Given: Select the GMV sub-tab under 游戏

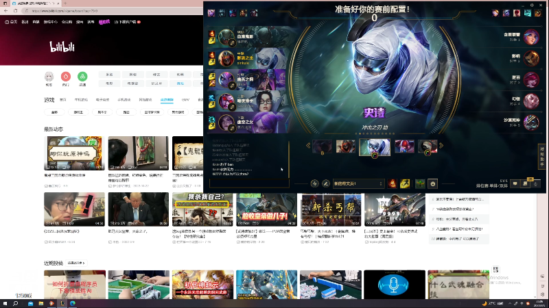Looking at the screenshot, I should coord(185,100).
